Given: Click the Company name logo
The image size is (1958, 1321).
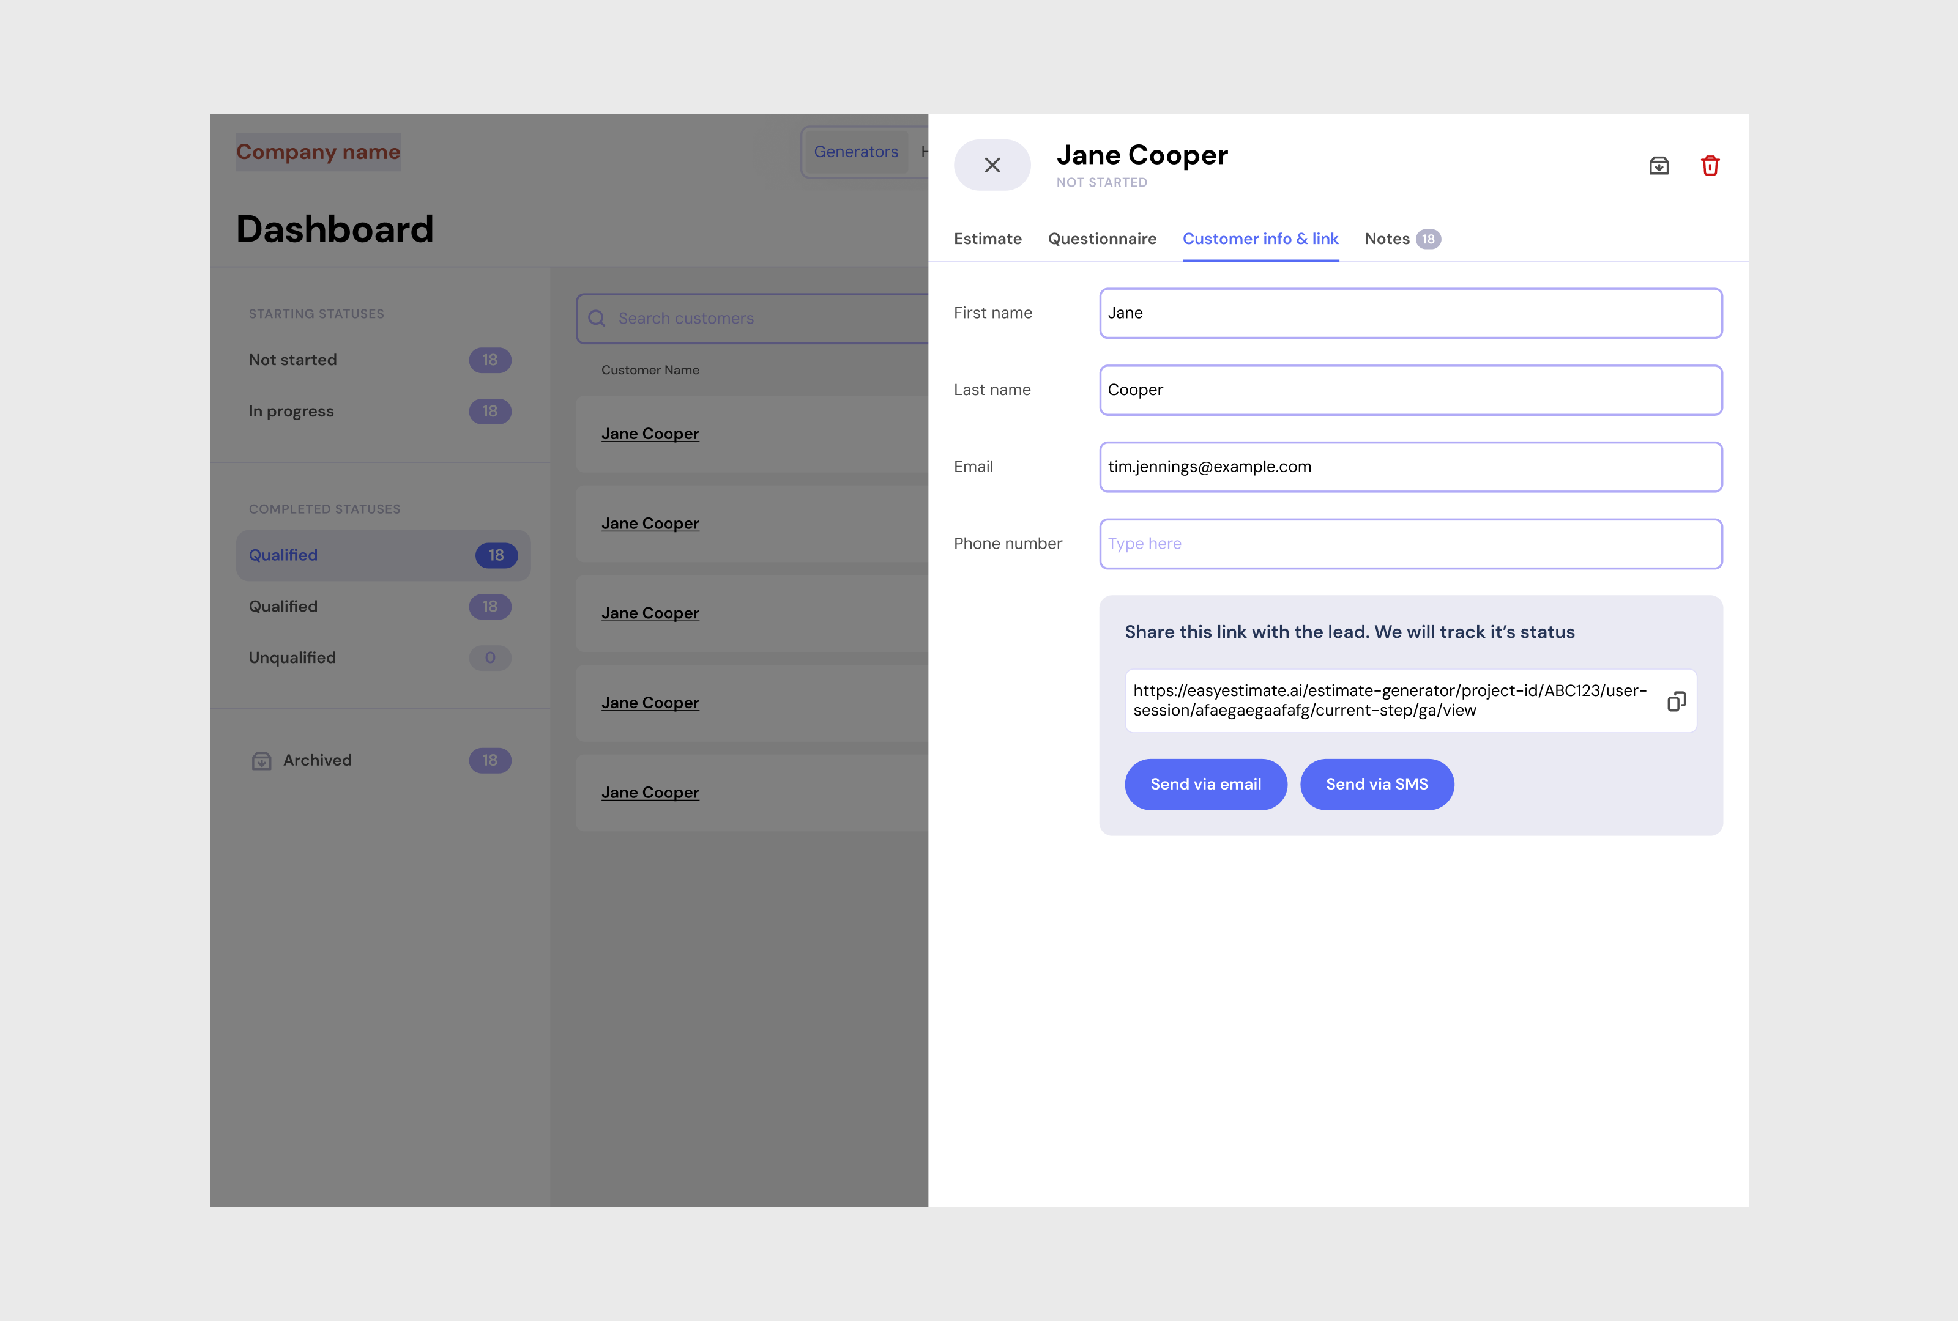Looking at the screenshot, I should coord(318,152).
